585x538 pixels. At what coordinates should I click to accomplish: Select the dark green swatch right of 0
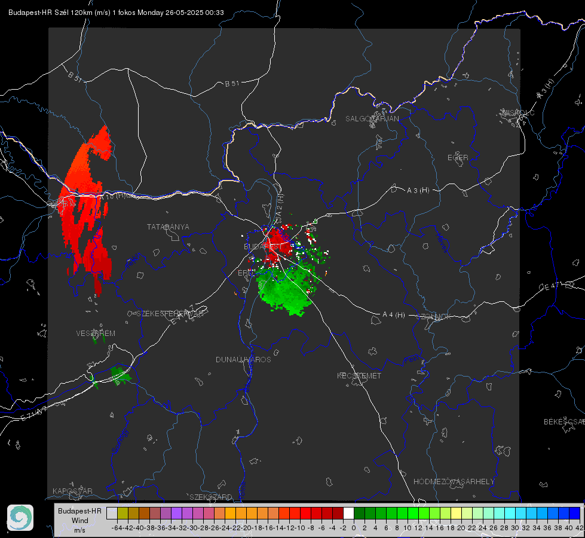click(x=359, y=513)
